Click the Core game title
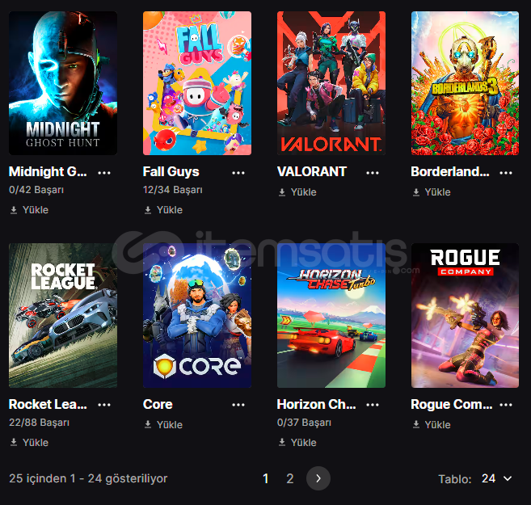The height and width of the screenshot is (505, 531). [x=158, y=405]
